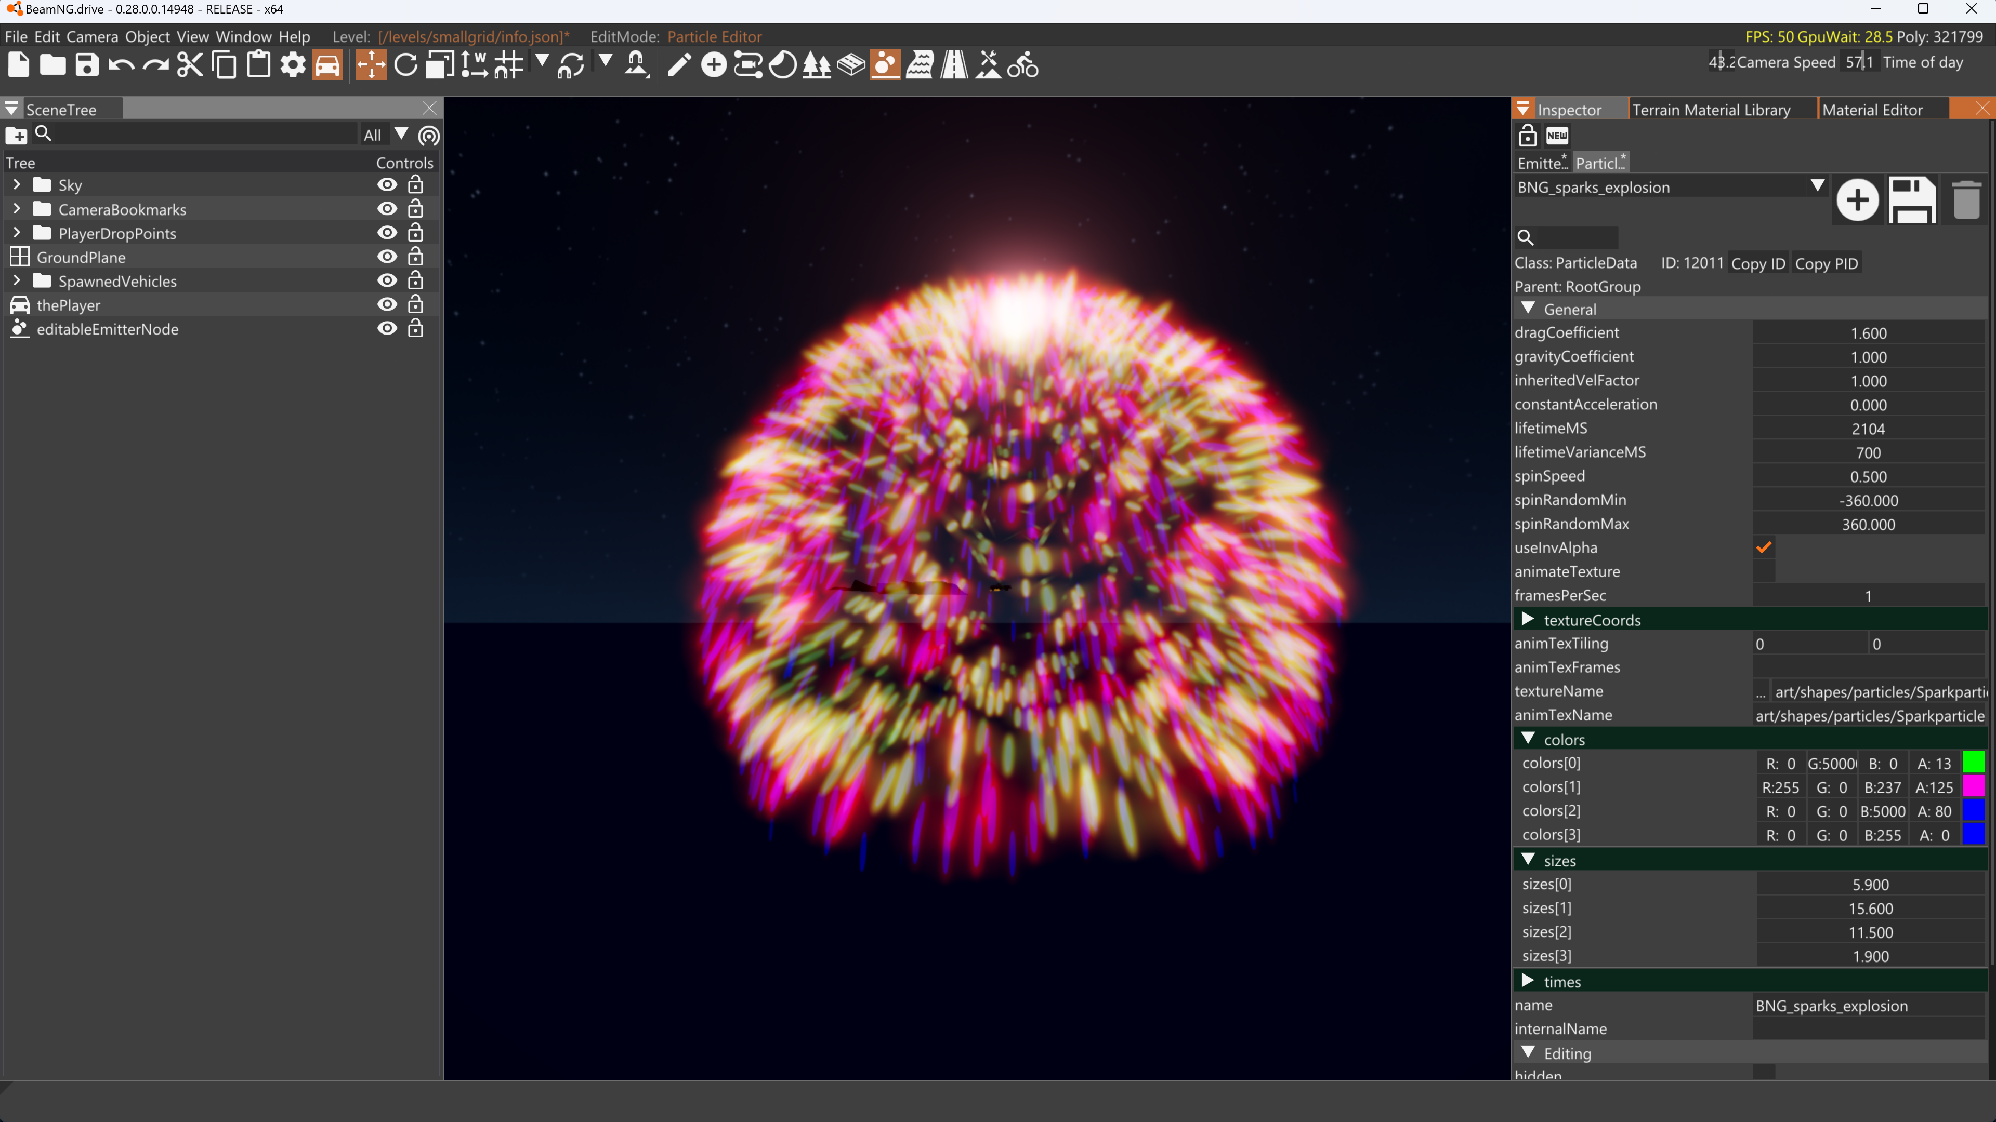Toggle world/local axis alignment icon
Image resolution: width=1996 pixels, height=1122 pixels.
pyautogui.click(x=474, y=65)
